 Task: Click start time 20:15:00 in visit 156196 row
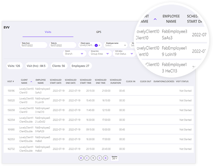[90, 91]
